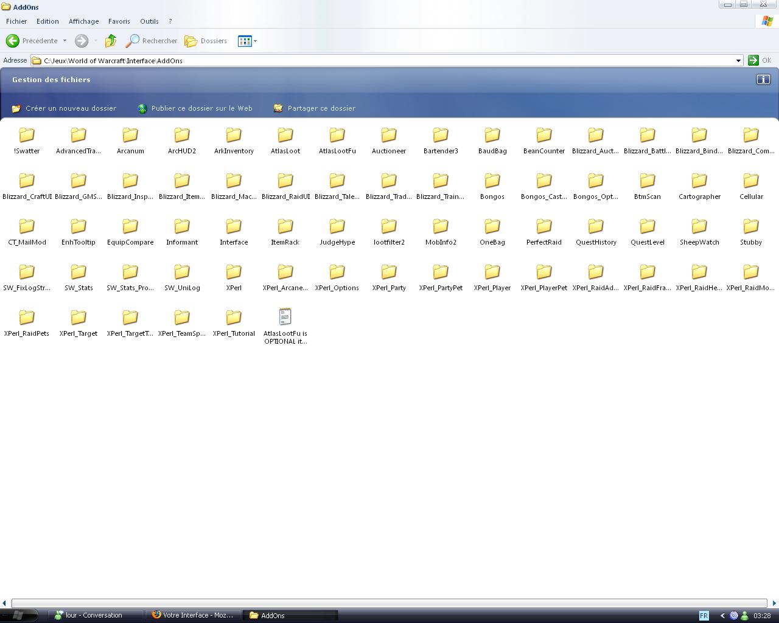779x623 pixels.
Task: Switch to lour - Conversation taskbar window
Action: click(x=96, y=615)
